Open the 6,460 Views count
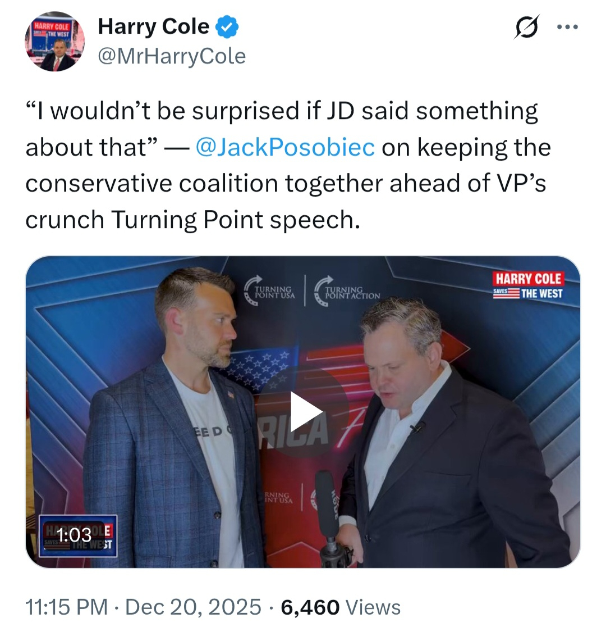The image size is (606, 636). coord(341,607)
